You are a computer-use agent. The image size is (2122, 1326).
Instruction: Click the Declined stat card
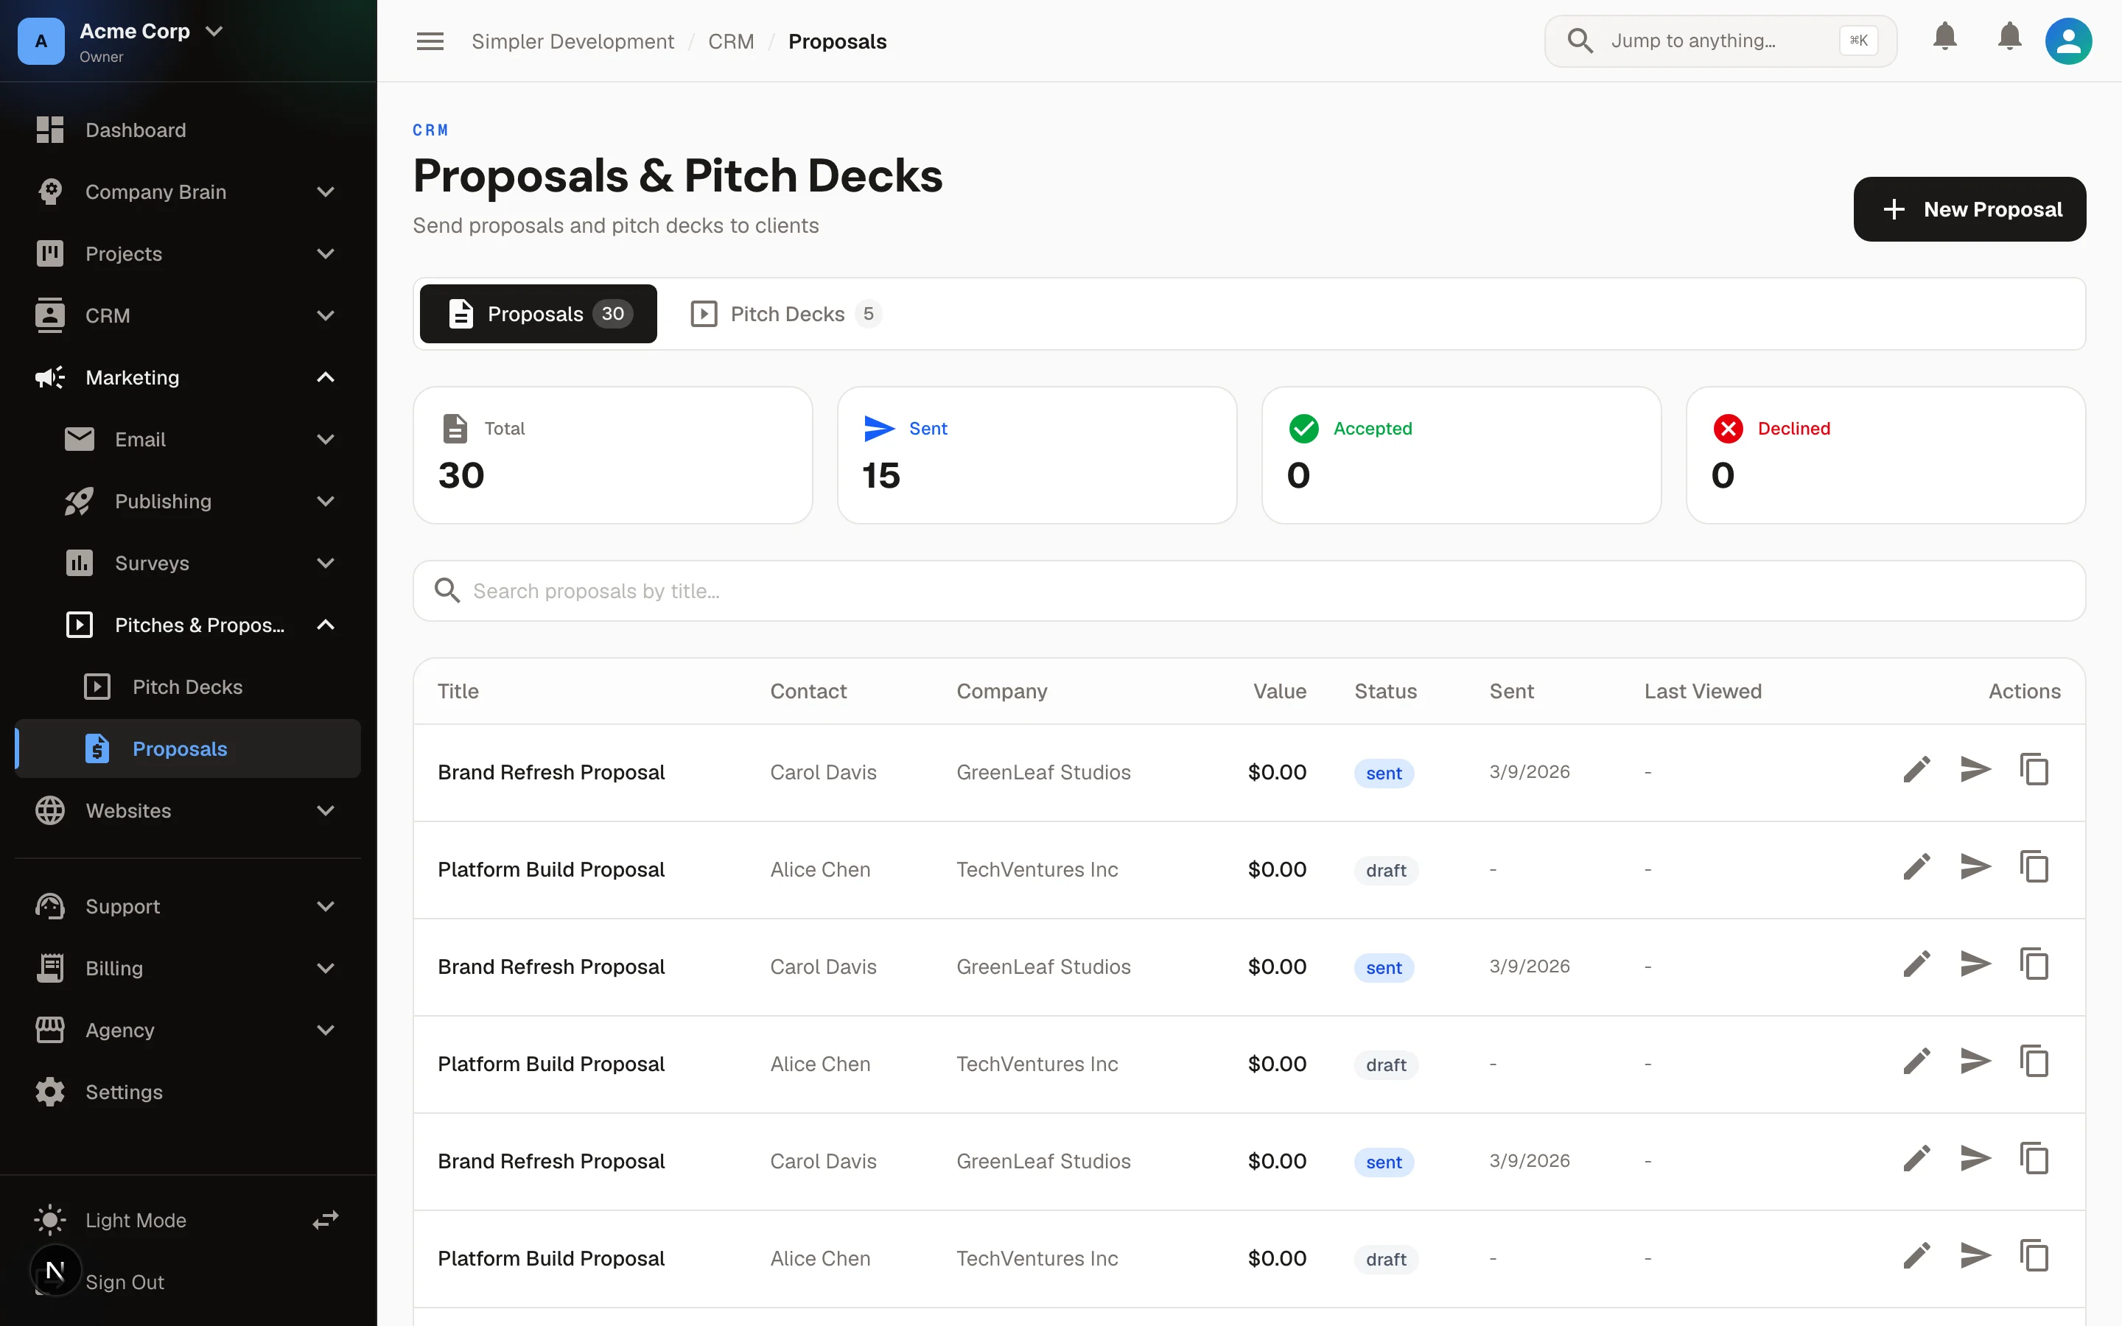pos(1885,455)
